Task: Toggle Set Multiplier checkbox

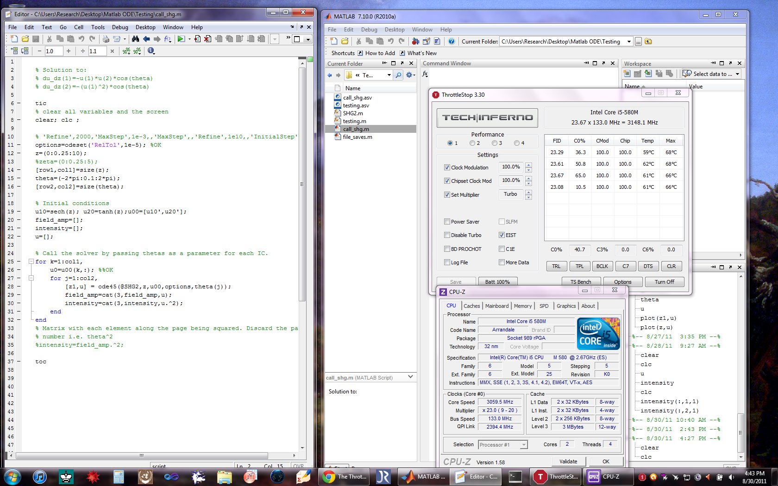Action: 447,195
